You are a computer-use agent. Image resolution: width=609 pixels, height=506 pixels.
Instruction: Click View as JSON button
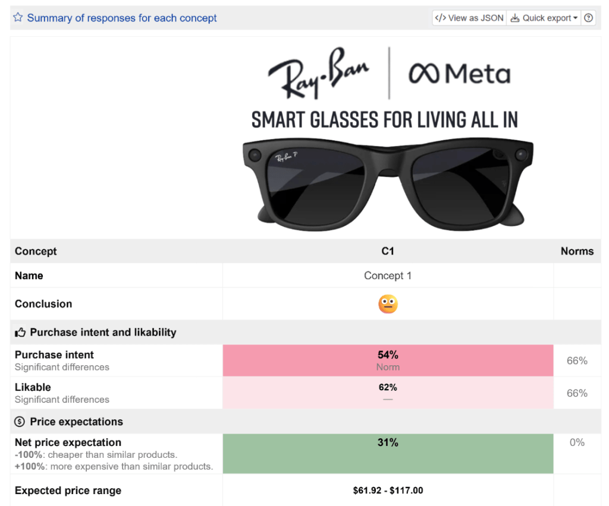tap(469, 18)
